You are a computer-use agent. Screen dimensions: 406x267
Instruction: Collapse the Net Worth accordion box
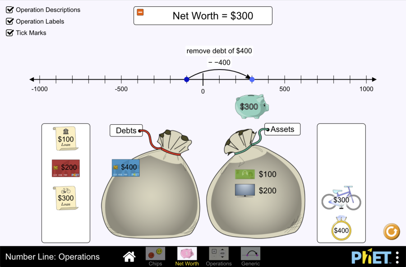coord(140,12)
